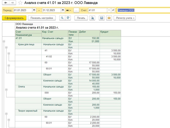The width and height of the screenshot is (170, 128).
Task: Save report with floppy disk icon
Action: coord(102,18)
